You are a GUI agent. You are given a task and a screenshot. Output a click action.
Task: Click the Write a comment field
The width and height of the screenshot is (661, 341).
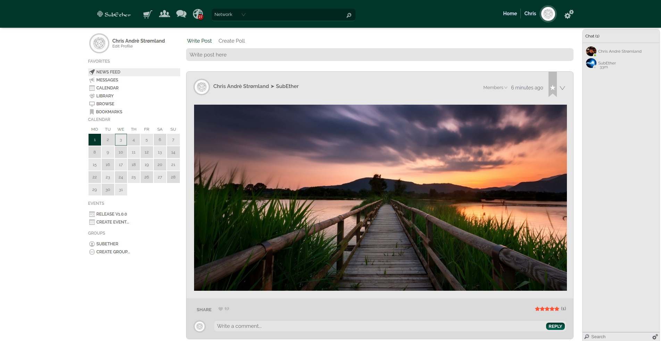(x=380, y=326)
